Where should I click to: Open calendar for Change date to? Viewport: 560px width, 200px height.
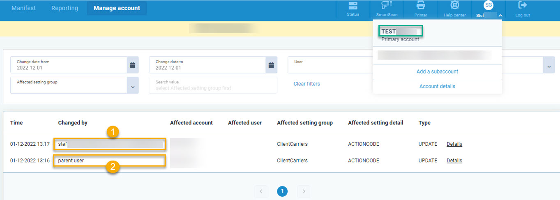click(271, 65)
